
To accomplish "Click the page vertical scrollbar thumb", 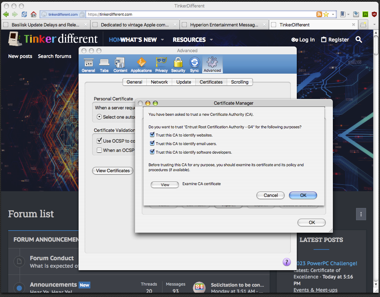I will click(x=376, y=45).
